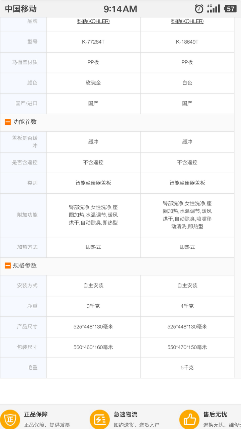Image resolution: width=241 pixels, height=429 pixels.
Task: Tap the 附加功能 row label
Action: (27, 215)
